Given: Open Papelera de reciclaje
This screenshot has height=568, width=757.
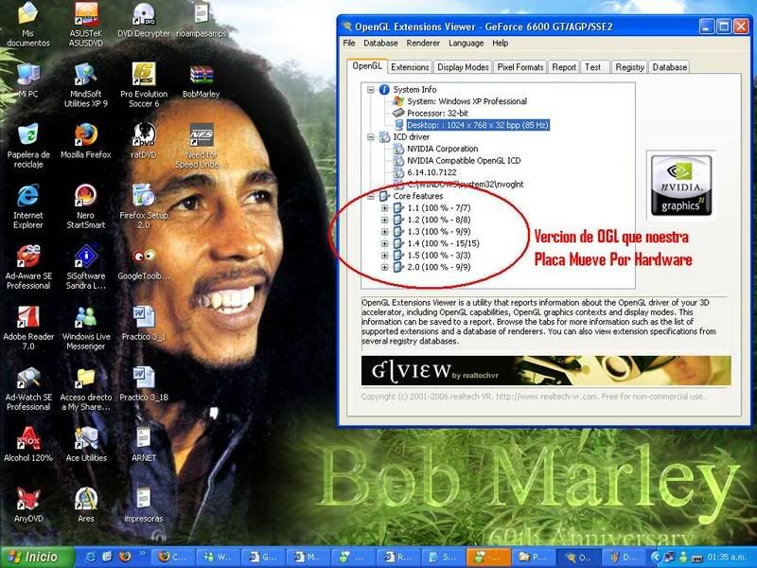Looking at the screenshot, I should [28, 134].
